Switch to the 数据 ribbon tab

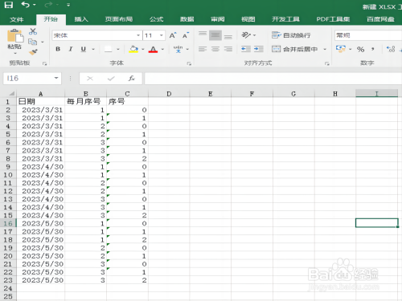(x=187, y=19)
